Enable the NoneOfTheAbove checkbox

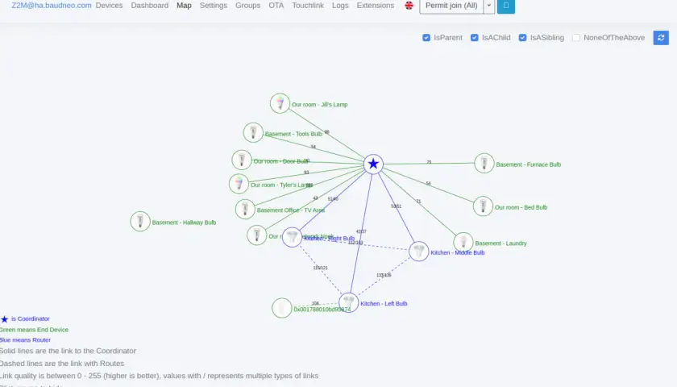pos(576,38)
